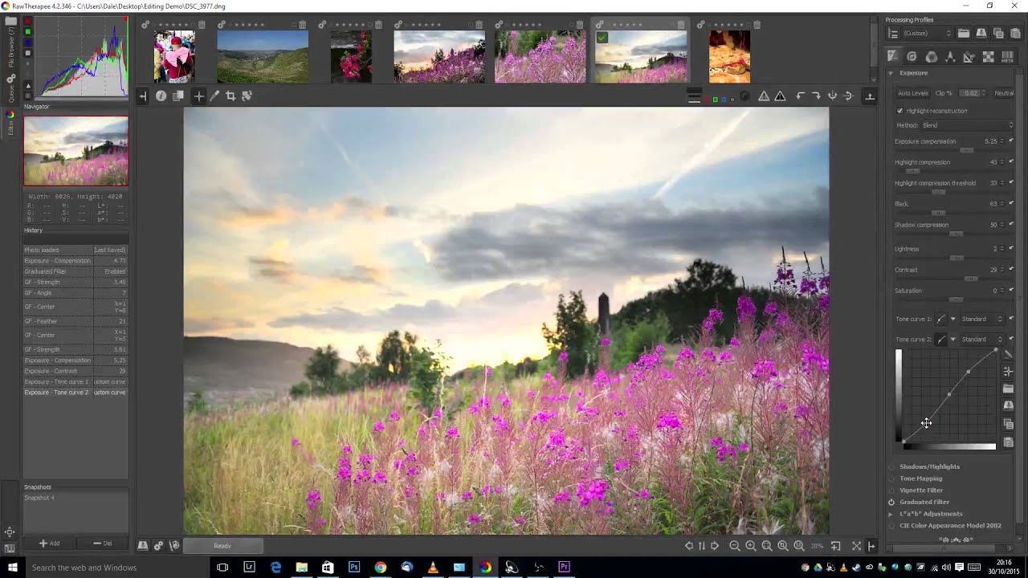Open highlight reconstruction Method dropdown
The height and width of the screenshot is (578, 1028).
point(967,125)
